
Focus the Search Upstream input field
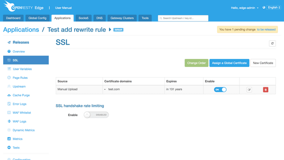(183, 18)
